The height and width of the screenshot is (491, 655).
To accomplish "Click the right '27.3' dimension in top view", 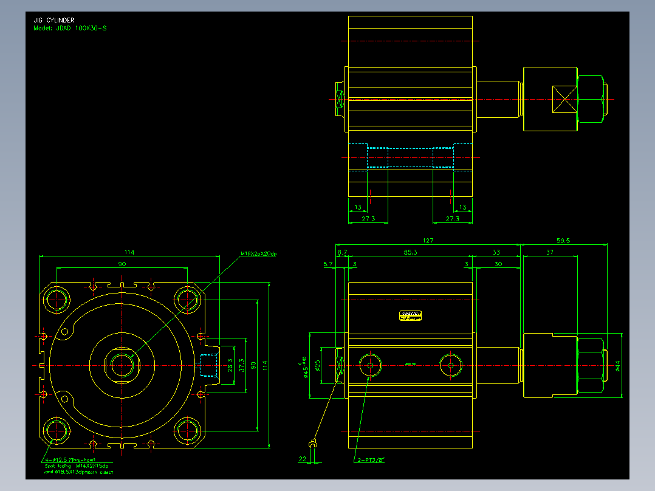I will (453, 219).
